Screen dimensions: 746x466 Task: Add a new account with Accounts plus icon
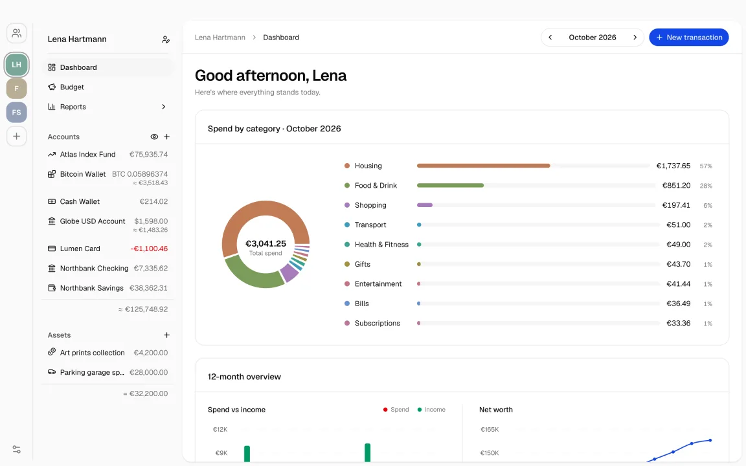click(x=166, y=137)
